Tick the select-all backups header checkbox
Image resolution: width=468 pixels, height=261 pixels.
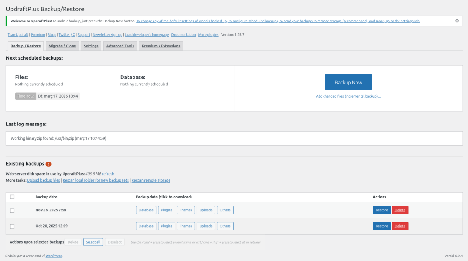point(12,197)
